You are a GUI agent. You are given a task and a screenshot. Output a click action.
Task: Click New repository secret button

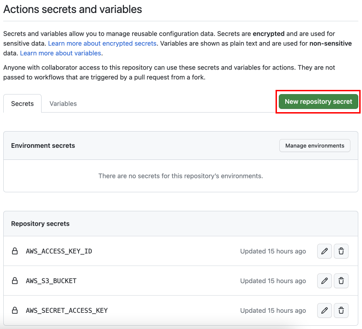(x=319, y=101)
